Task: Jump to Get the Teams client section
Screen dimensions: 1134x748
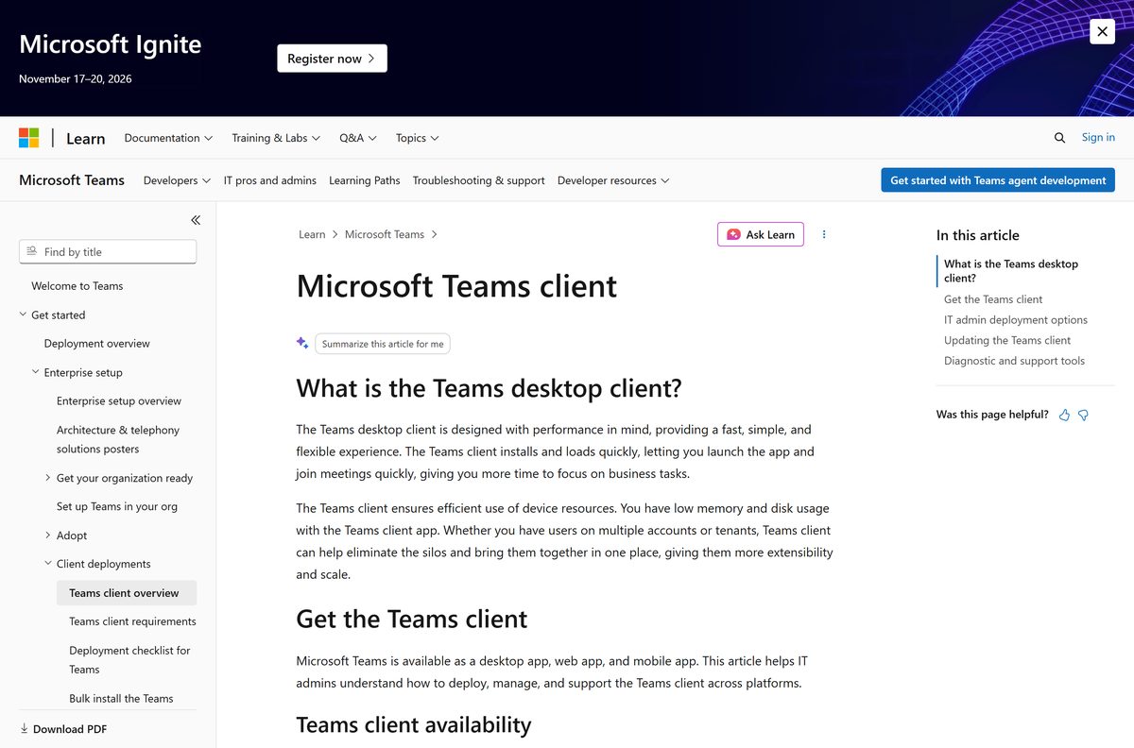Action: coord(993,299)
